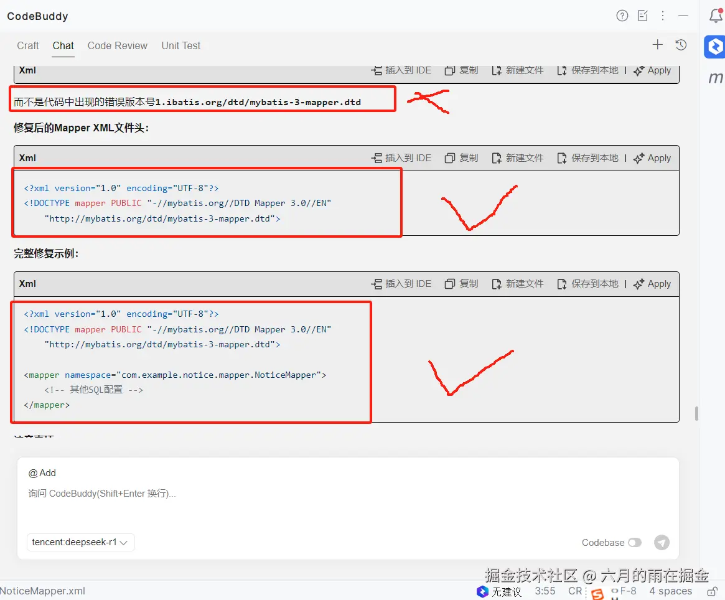Open the tencent:deepseek-r1 model dropdown
Screen dimensions: 725x600
(80, 542)
